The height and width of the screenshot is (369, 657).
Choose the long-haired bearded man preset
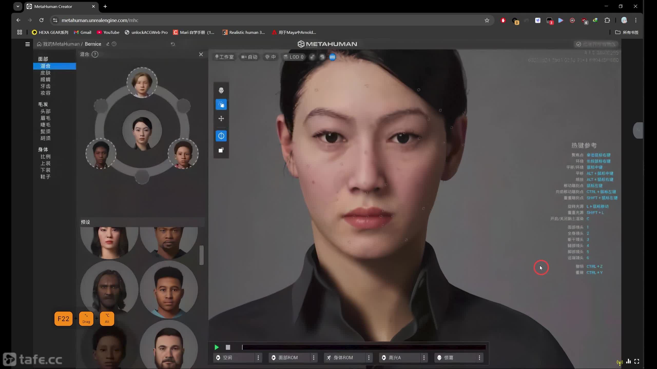click(x=109, y=289)
